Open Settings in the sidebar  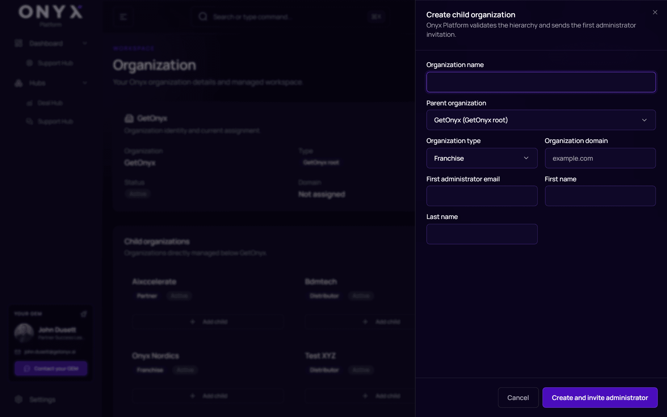tap(42, 400)
